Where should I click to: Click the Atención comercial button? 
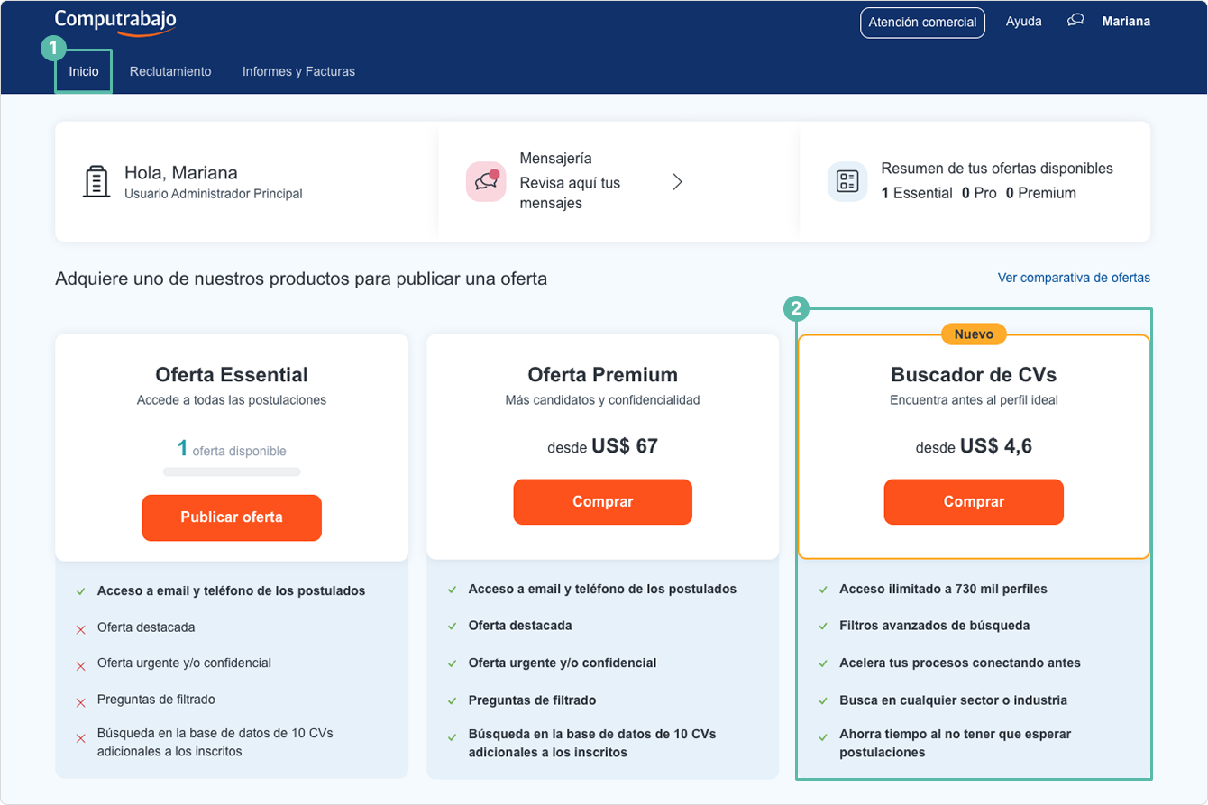[x=922, y=23]
